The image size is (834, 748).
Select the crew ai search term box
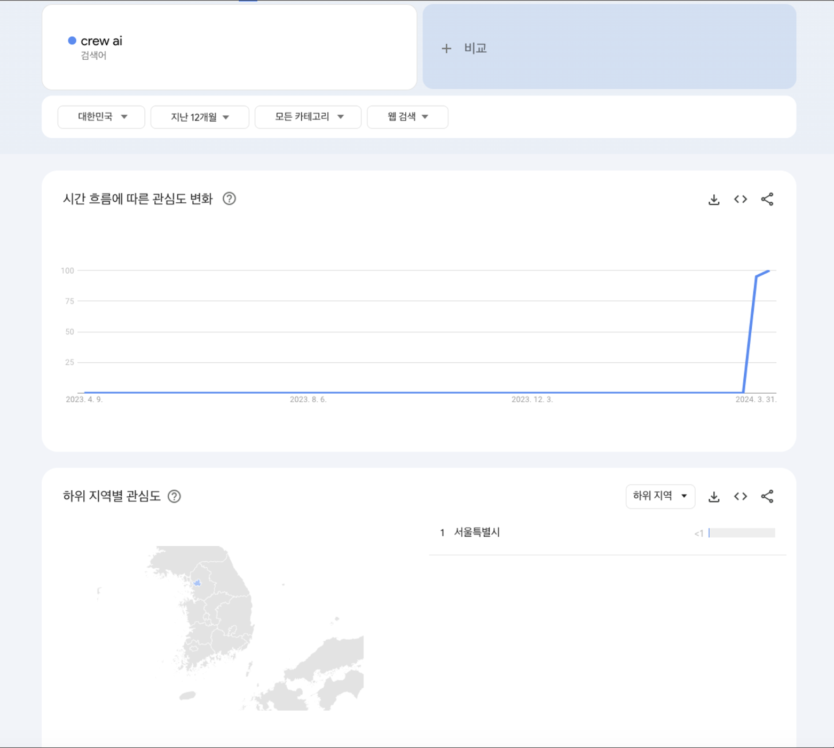(230, 47)
